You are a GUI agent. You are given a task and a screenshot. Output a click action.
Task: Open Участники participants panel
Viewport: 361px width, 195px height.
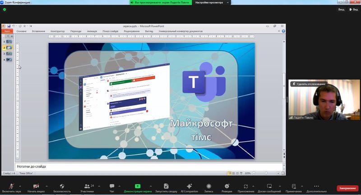tap(87, 188)
